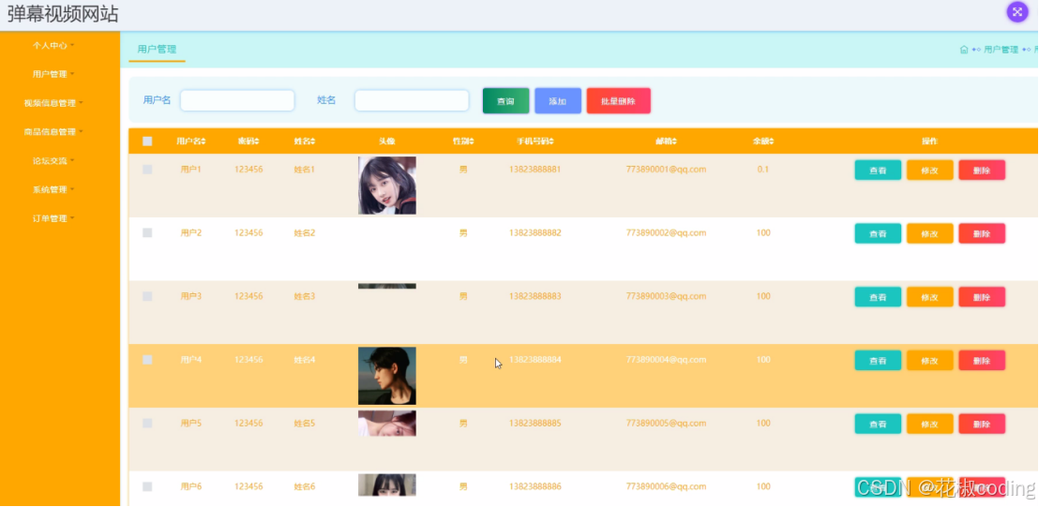Click 修改 button for 用户3

click(x=929, y=297)
